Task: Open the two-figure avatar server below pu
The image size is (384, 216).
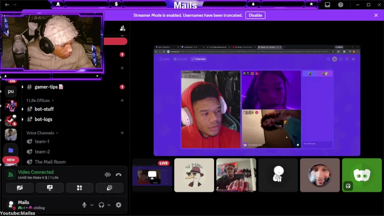Action: point(11,106)
